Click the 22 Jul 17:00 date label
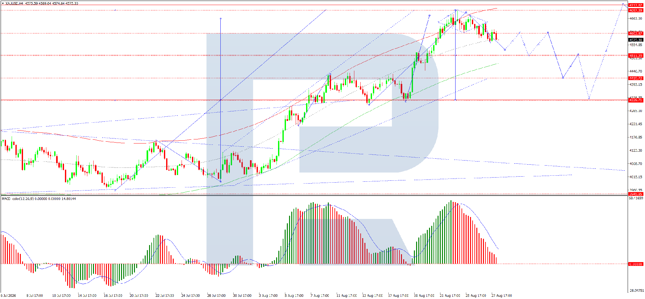 (x=165, y=296)
